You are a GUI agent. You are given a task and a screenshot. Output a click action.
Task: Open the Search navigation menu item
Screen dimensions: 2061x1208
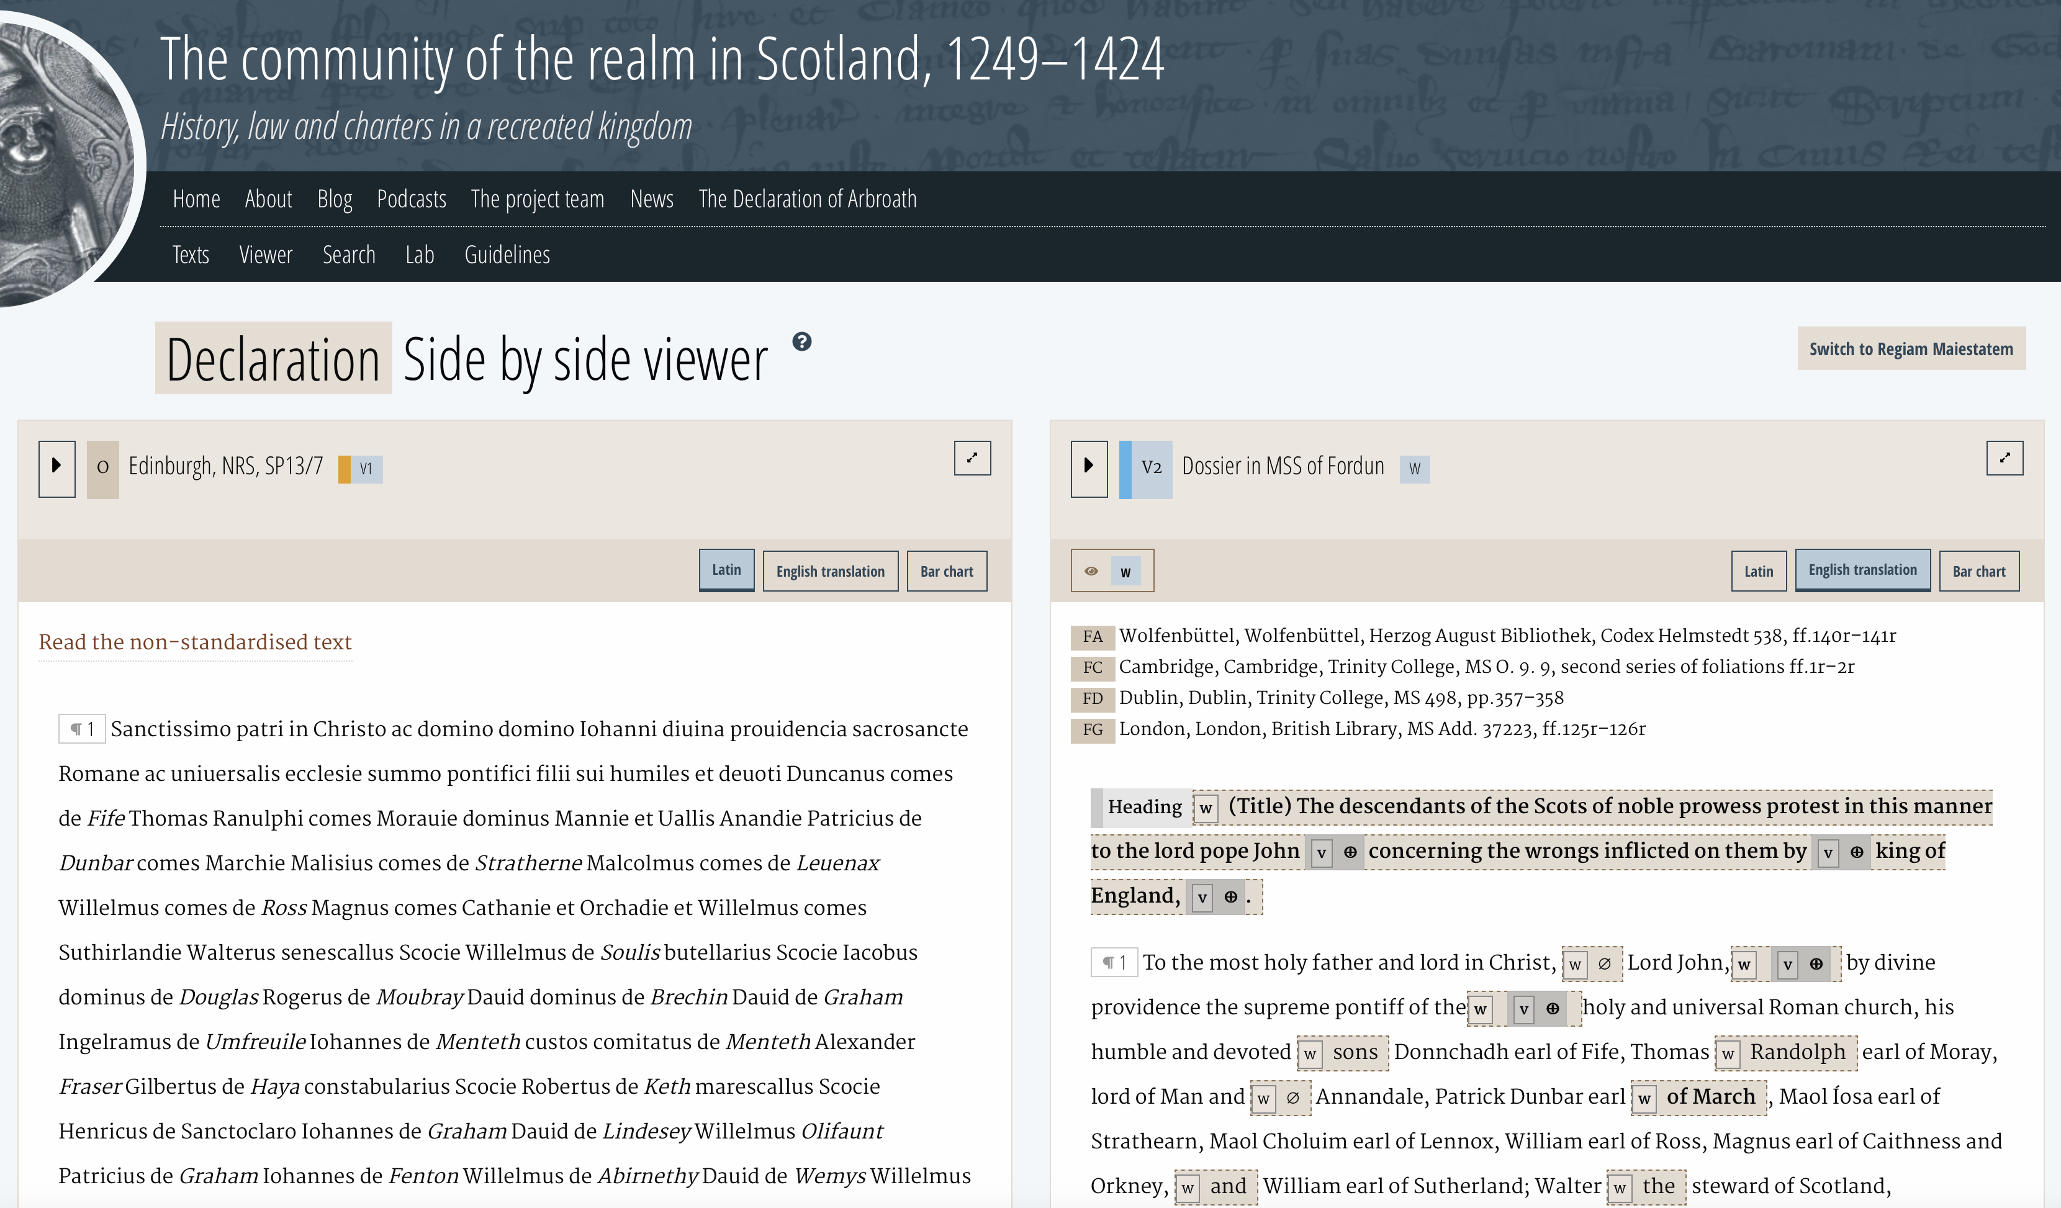coord(348,253)
